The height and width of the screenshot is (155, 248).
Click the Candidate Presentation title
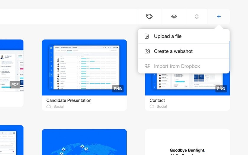point(69,100)
